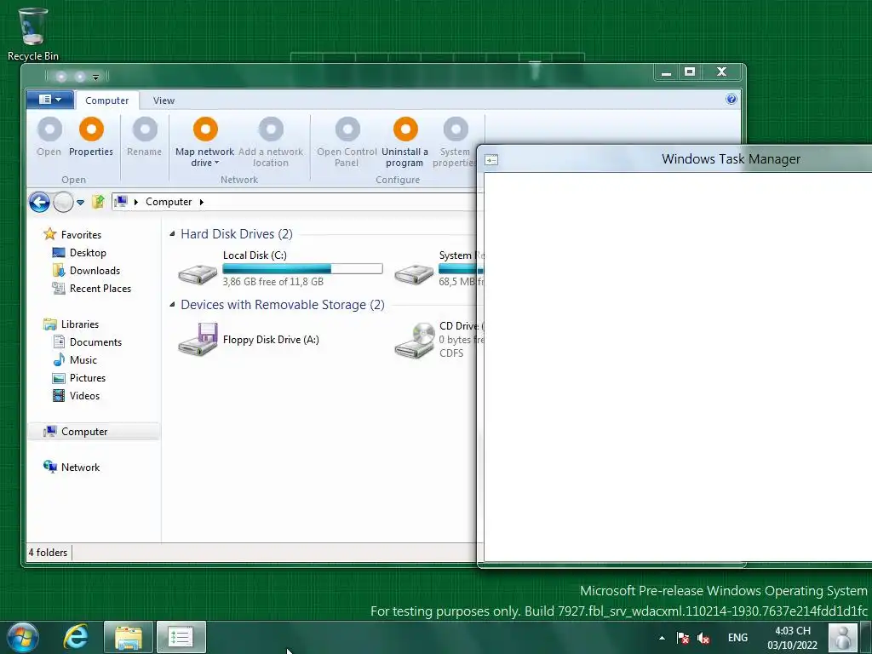Go up one folder level
This screenshot has width=872, height=654.
point(99,201)
